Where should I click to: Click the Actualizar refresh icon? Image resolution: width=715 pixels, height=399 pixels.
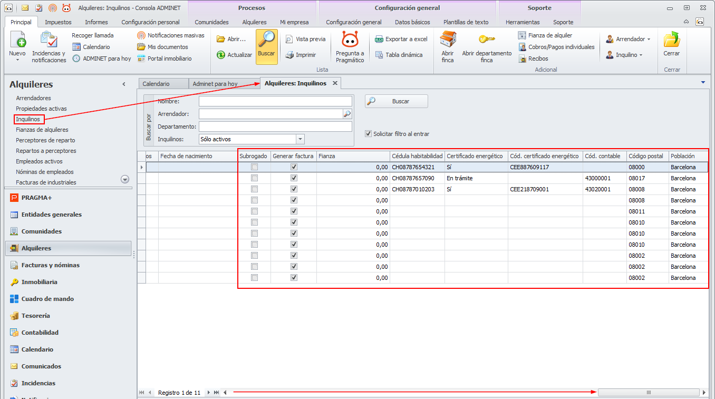(221, 55)
